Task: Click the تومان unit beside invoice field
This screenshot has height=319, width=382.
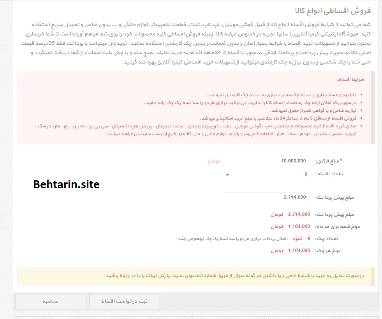Action: pos(214,161)
